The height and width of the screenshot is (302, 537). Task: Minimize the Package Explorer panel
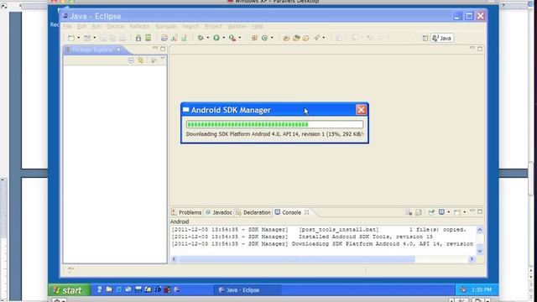155,49
